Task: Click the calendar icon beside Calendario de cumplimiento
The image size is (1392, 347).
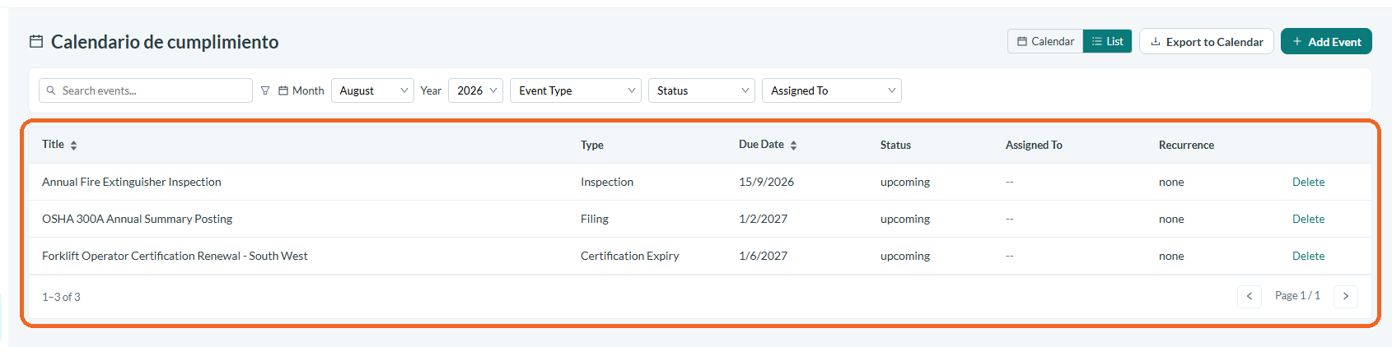Action: [x=36, y=41]
